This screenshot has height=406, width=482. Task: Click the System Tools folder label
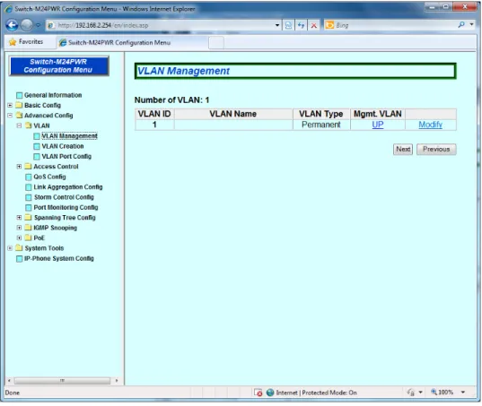44,248
